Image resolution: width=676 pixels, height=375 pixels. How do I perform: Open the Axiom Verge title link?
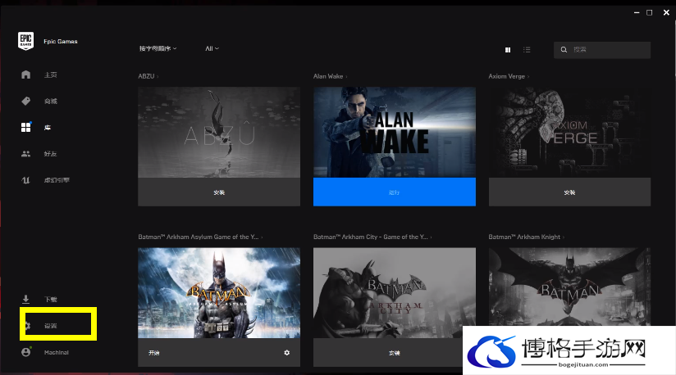coord(509,76)
